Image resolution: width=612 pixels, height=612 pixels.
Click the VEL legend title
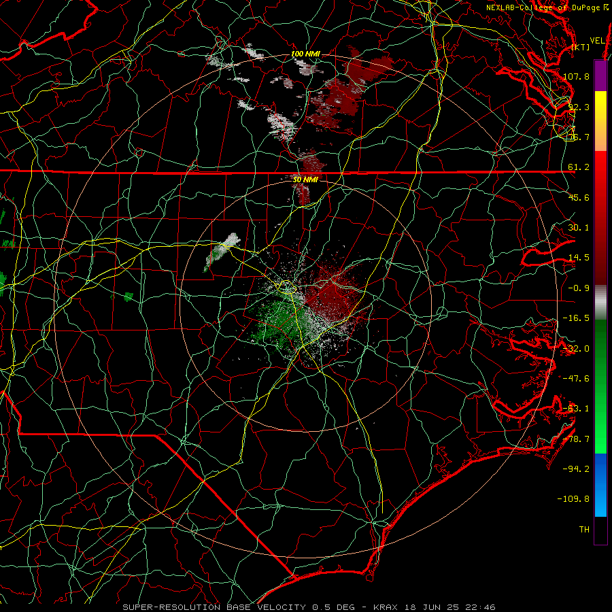(597, 41)
